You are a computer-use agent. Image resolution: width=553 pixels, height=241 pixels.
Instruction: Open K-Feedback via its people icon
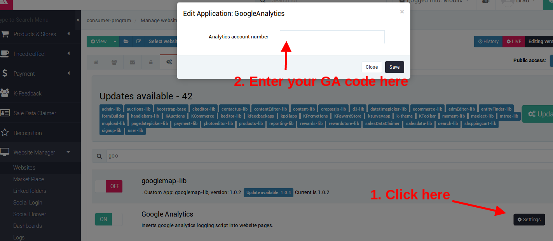pyautogui.click(x=5, y=93)
